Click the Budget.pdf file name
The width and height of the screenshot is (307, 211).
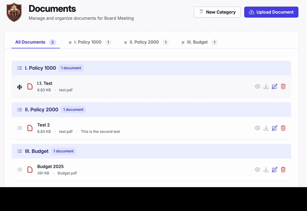67,173
